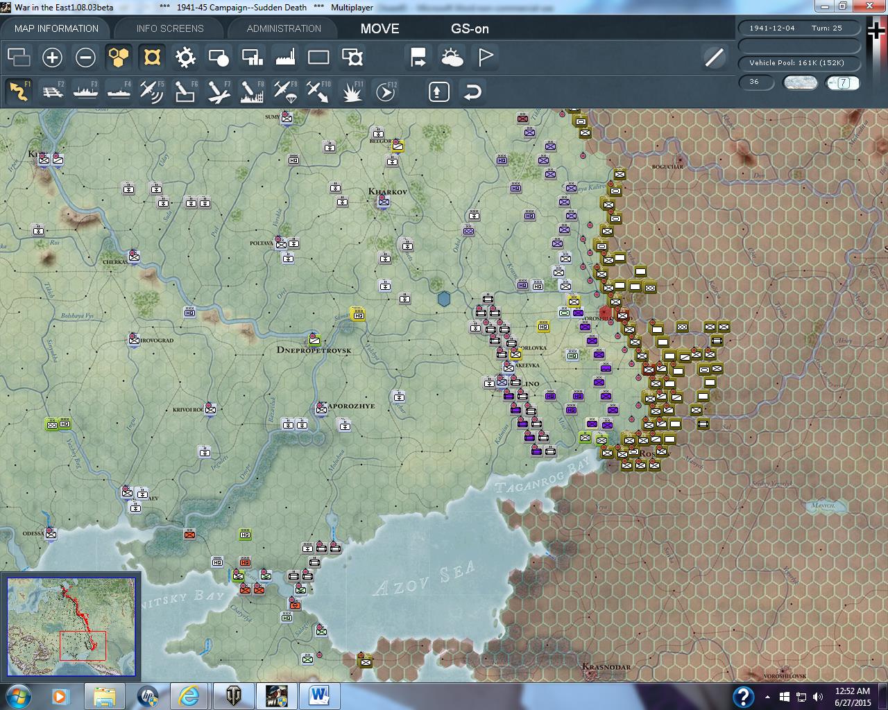Switch to the MAP INFORMATION tab
This screenshot has width=888, height=710.
[x=56, y=28]
